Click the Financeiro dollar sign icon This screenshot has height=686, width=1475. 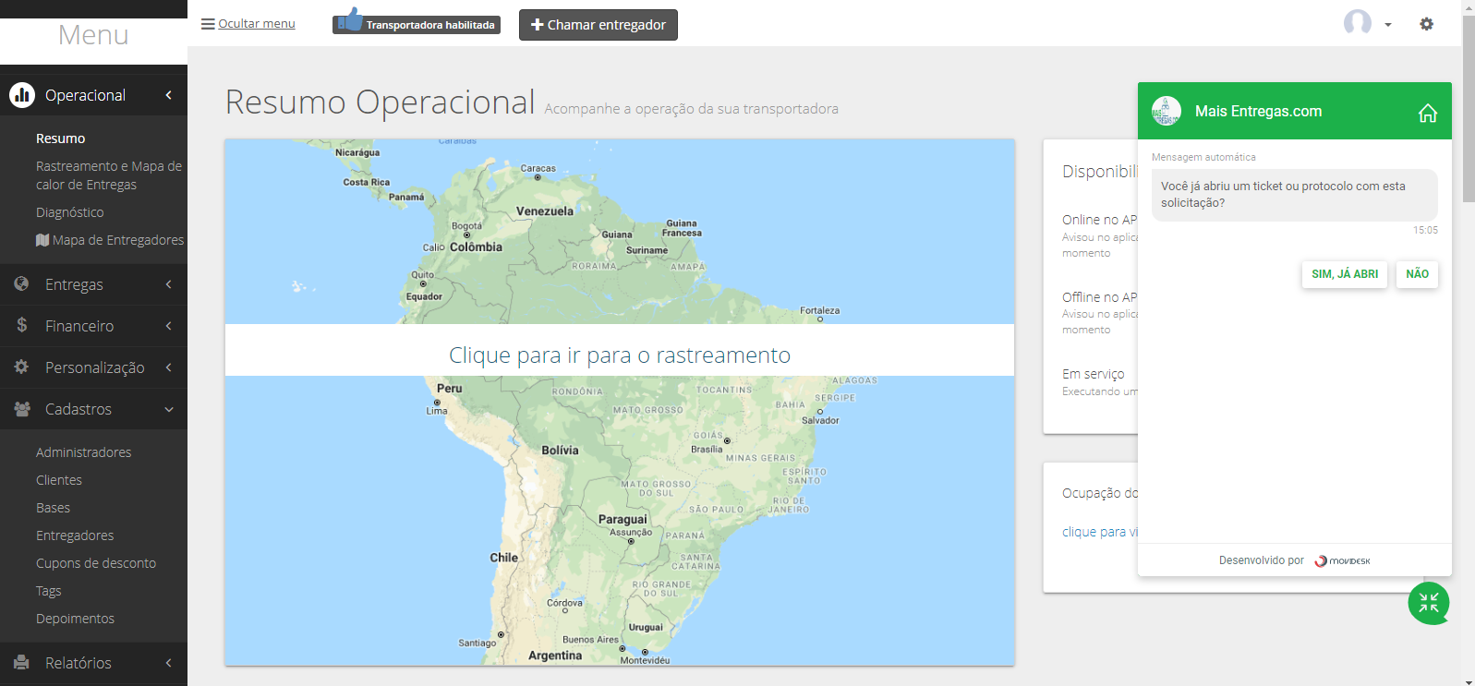click(x=21, y=325)
